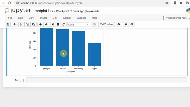Viewport: 190px width, 107px height.
Task: Click the cloud upload toolbar icon
Action: click(x=119, y=24)
